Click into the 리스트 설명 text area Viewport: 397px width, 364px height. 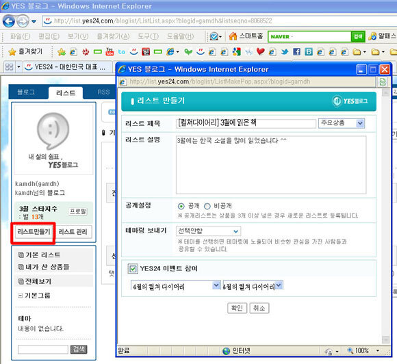(271, 165)
